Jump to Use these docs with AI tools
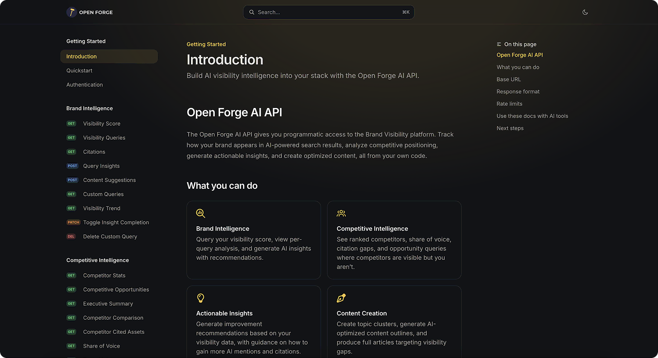This screenshot has width=658, height=358. click(532, 116)
